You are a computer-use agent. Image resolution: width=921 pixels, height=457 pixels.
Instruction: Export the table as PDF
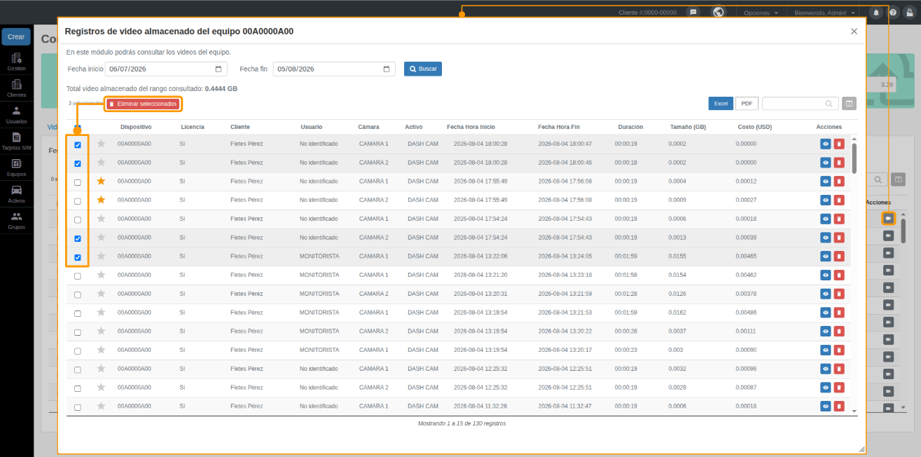[747, 104]
